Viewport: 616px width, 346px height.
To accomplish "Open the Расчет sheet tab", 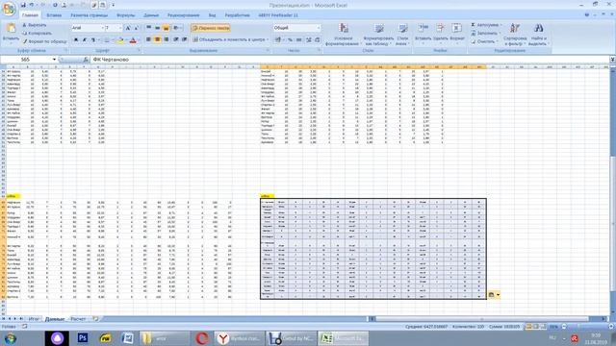I will pyautogui.click(x=78, y=319).
